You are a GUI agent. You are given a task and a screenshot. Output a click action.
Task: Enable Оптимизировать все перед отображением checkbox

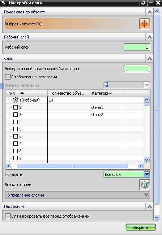pos(8,216)
